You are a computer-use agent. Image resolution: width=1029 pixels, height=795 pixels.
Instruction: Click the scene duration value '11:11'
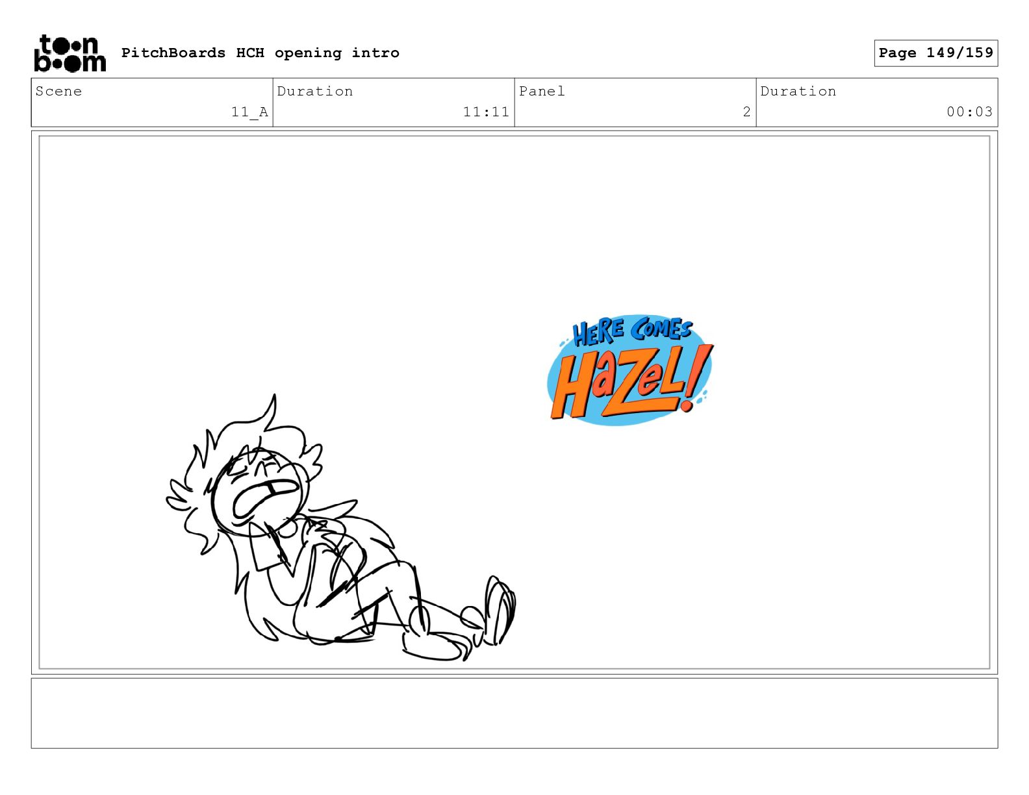[x=486, y=112]
